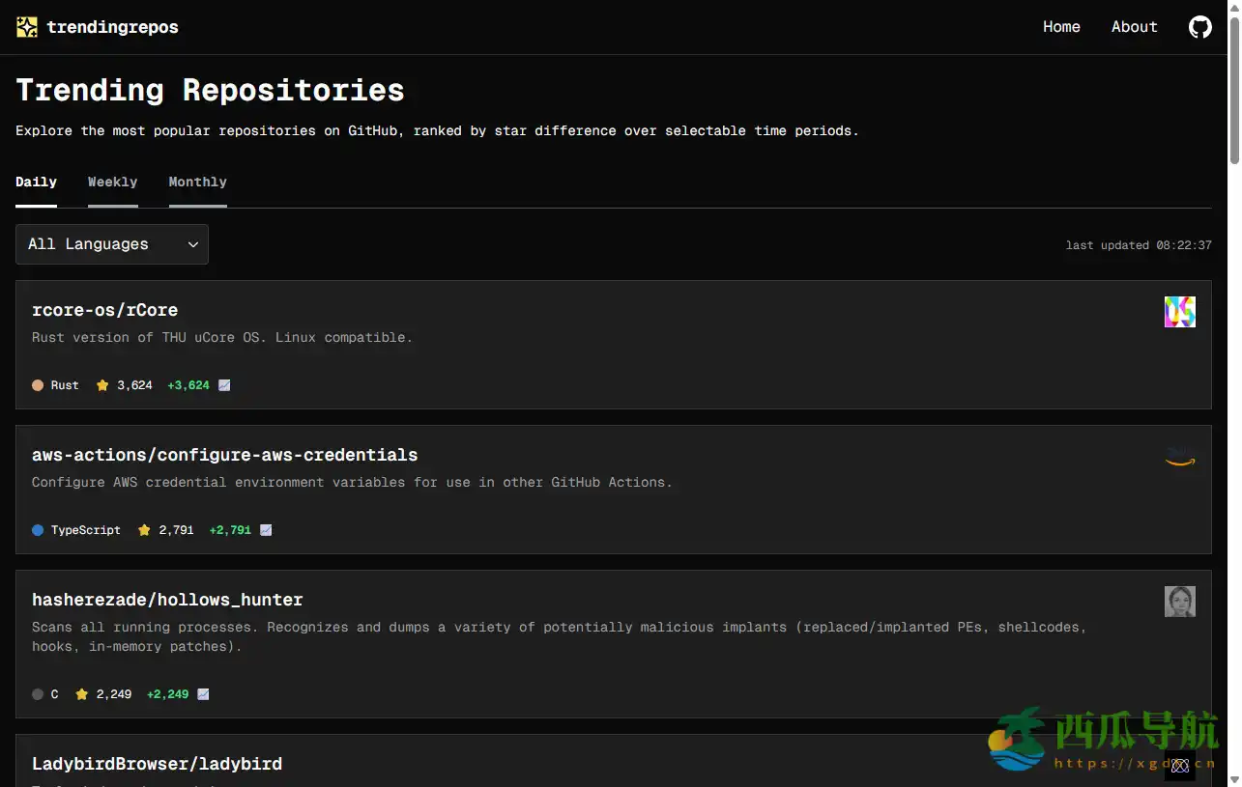The image size is (1242, 787).
Task: Switch to the Monthly tab
Action: point(197,183)
